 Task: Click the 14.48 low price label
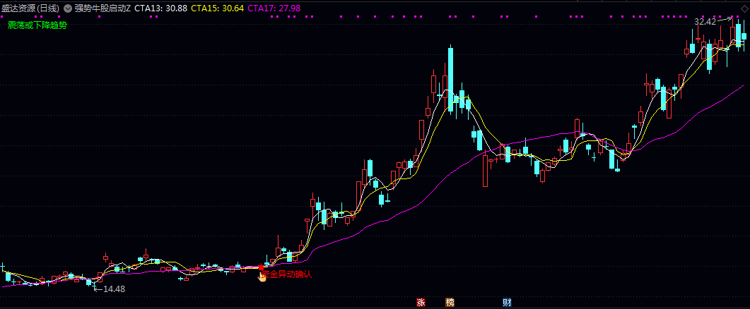click(x=114, y=289)
